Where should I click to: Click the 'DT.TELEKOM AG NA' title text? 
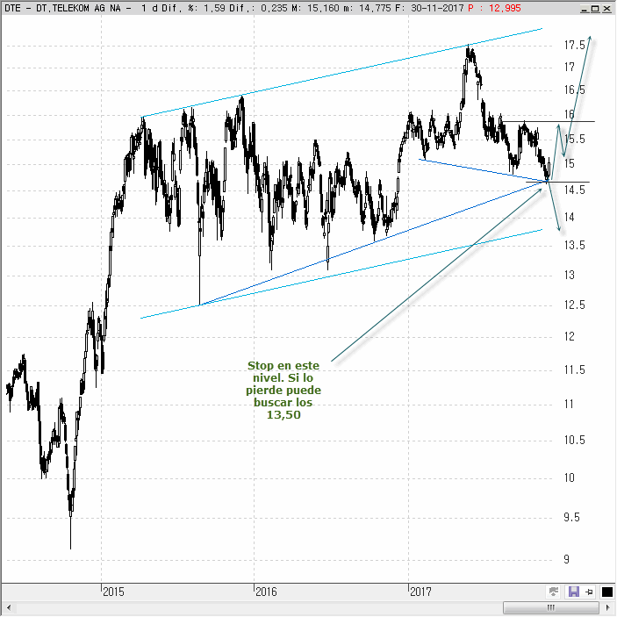tap(78, 8)
